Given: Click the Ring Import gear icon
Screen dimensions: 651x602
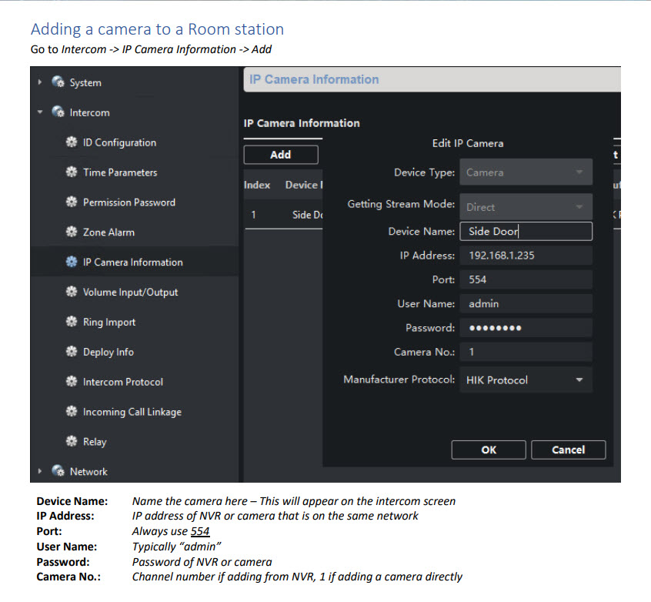Looking at the screenshot, I should click(x=72, y=322).
